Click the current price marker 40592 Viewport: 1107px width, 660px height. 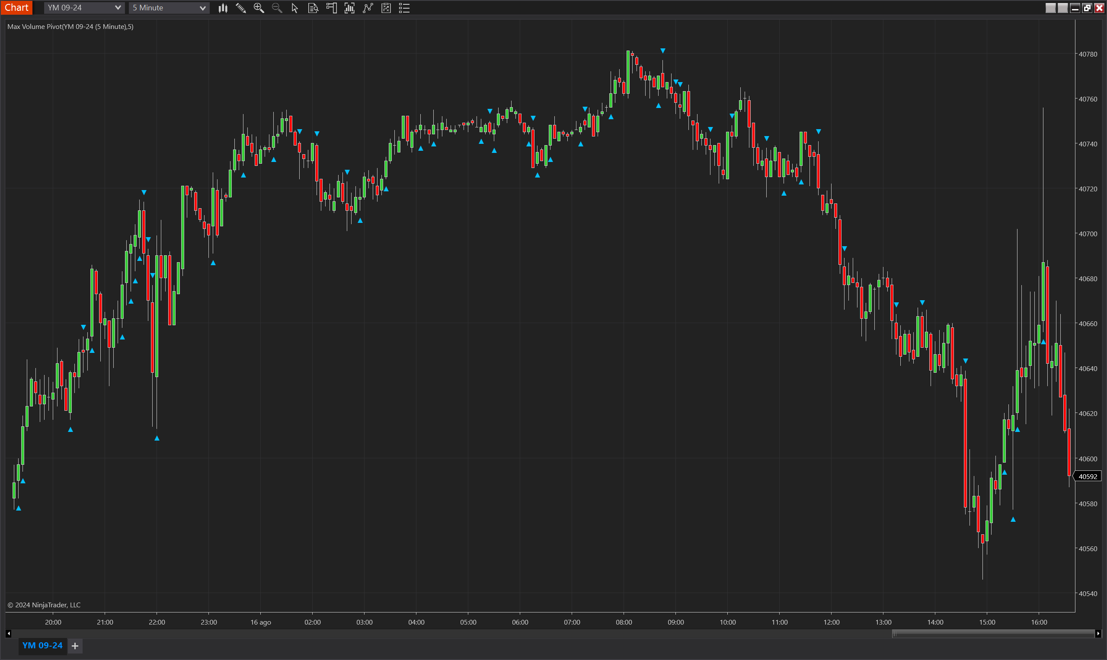[x=1088, y=476]
